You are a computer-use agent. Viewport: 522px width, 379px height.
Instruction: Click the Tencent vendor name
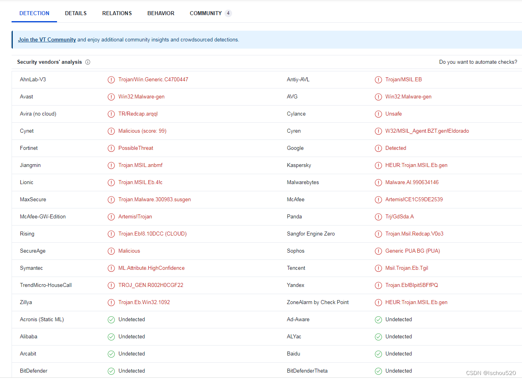click(296, 268)
